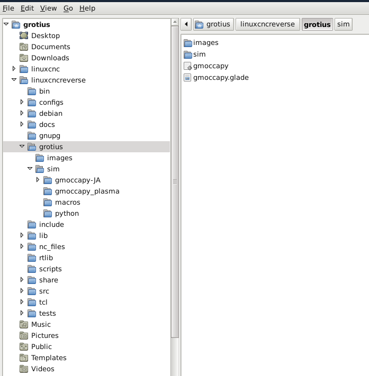Viewport: 369px width, 376px height.
Task: Click the images folder icon in file pane
Action: (x=187, y=43)
